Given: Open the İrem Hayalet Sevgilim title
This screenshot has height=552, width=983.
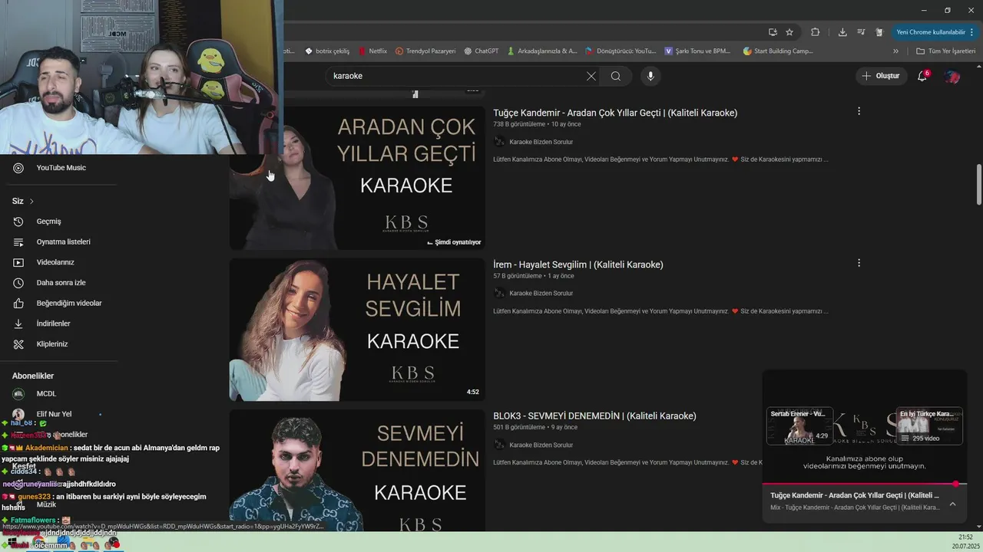Looking at the screenshot, I should point(578,264).
